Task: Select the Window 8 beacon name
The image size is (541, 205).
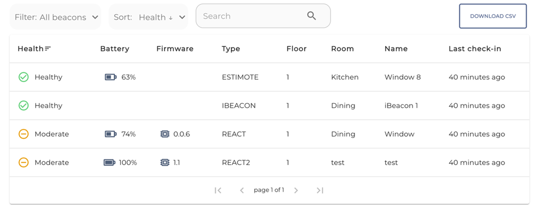Action: (402, 77)
